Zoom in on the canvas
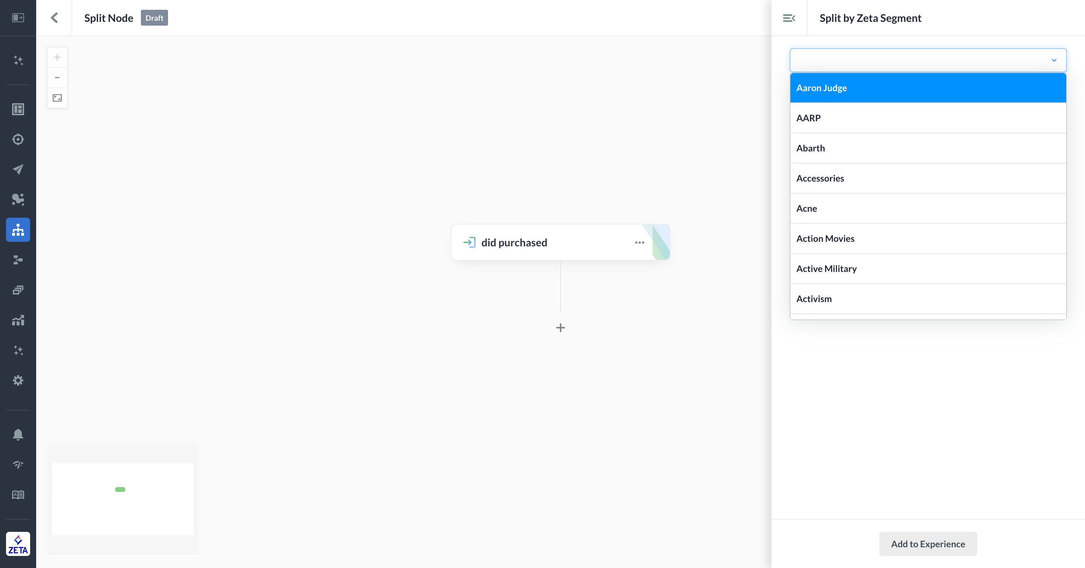 [57, 57]
